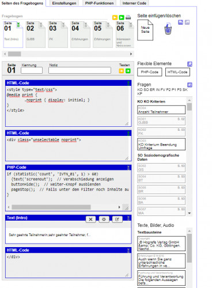Image resolution: width=212 pixels, height=288 pixels.
Task: Test page 01 with green Testen icon
Action: [x=128, y=71]
